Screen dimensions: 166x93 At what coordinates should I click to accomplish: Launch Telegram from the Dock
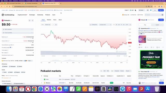[122, 89]
